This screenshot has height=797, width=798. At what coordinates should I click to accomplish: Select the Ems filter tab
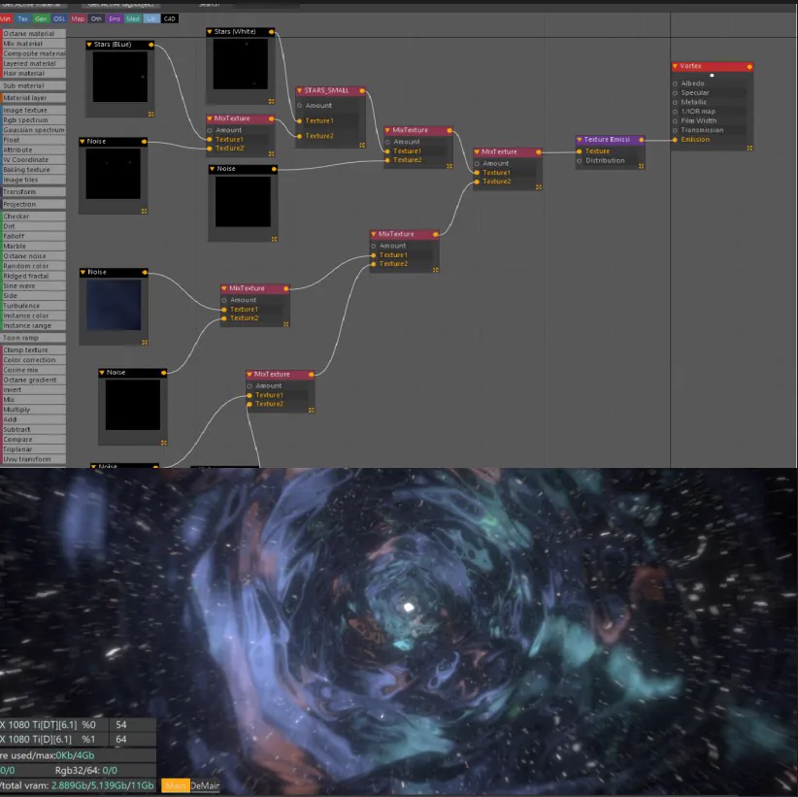coord(115,18)
